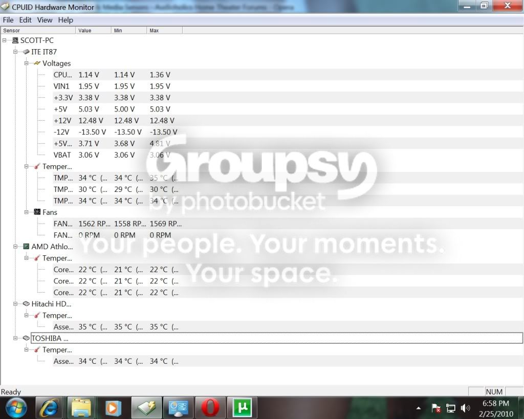Click the Sensor column header

[38, 30]
